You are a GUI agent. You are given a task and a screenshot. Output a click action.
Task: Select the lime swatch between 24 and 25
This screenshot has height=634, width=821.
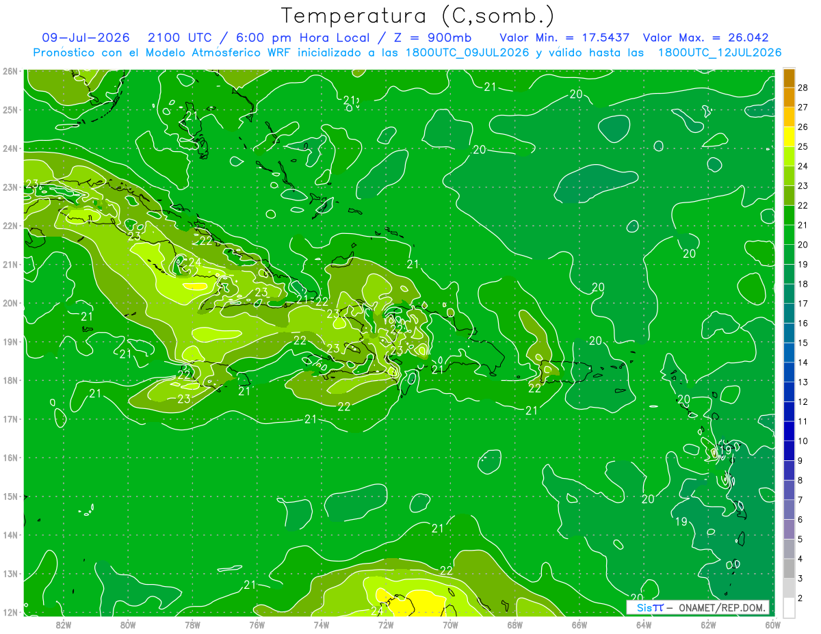click(789, 156)
